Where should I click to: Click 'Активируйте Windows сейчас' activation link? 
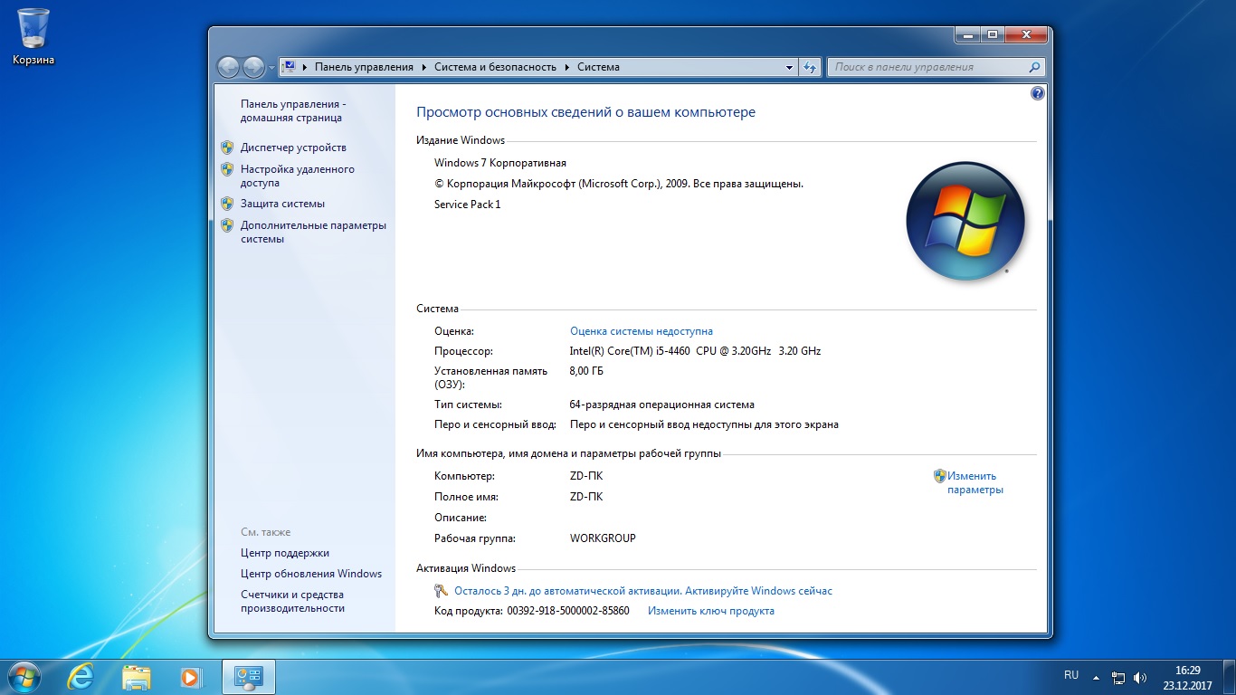pos(758,591)
